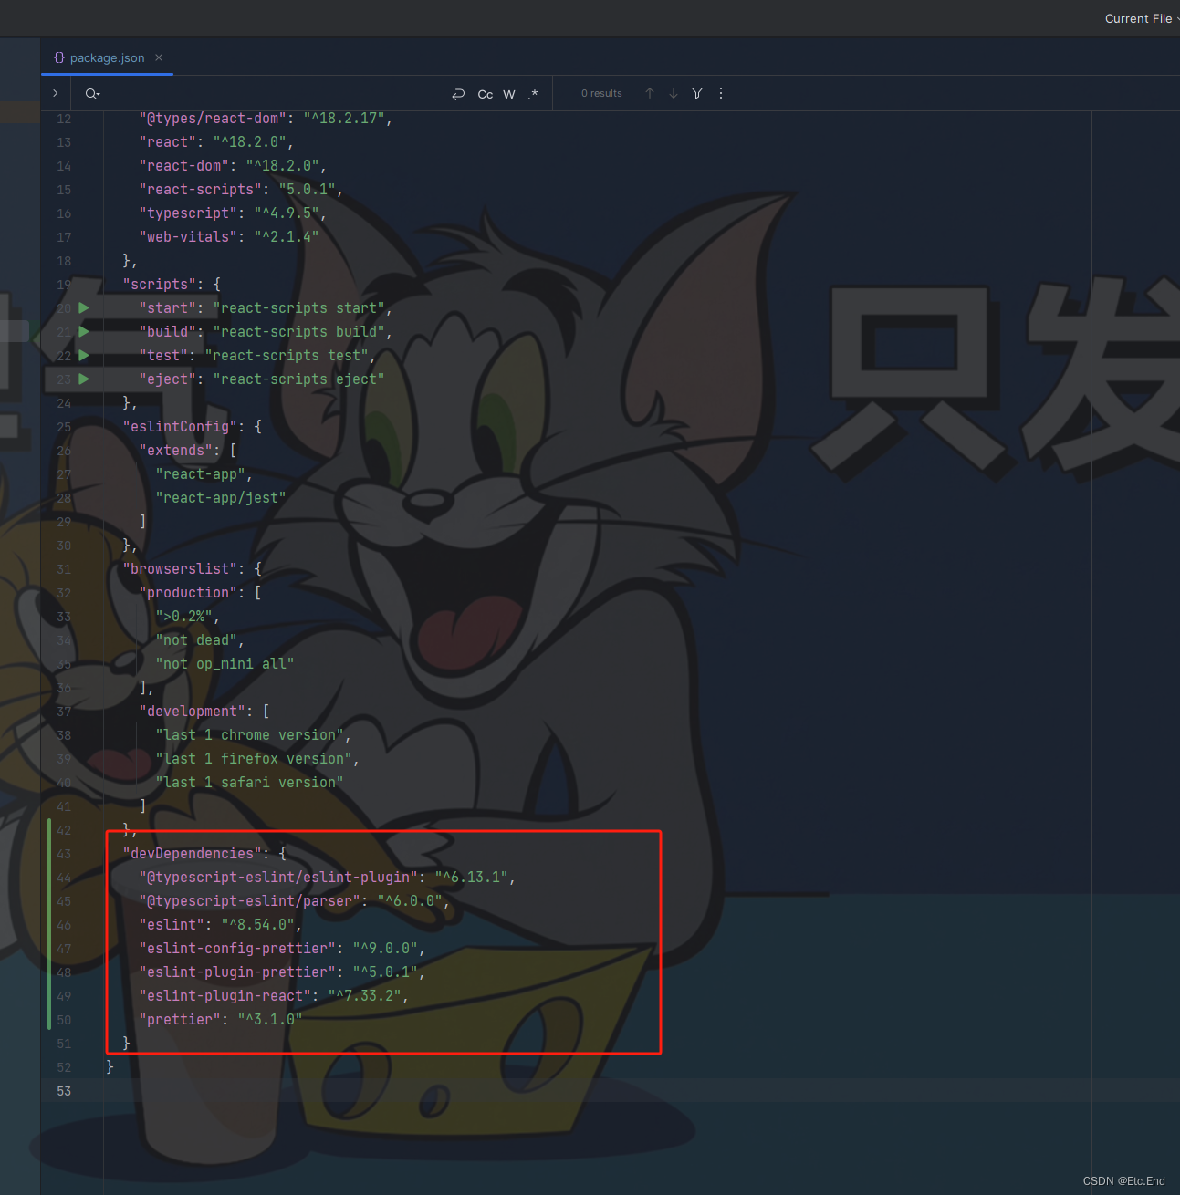1180x1195 pixels.
Task: Click the "react-scripts start" value
Action: [299, 308]
